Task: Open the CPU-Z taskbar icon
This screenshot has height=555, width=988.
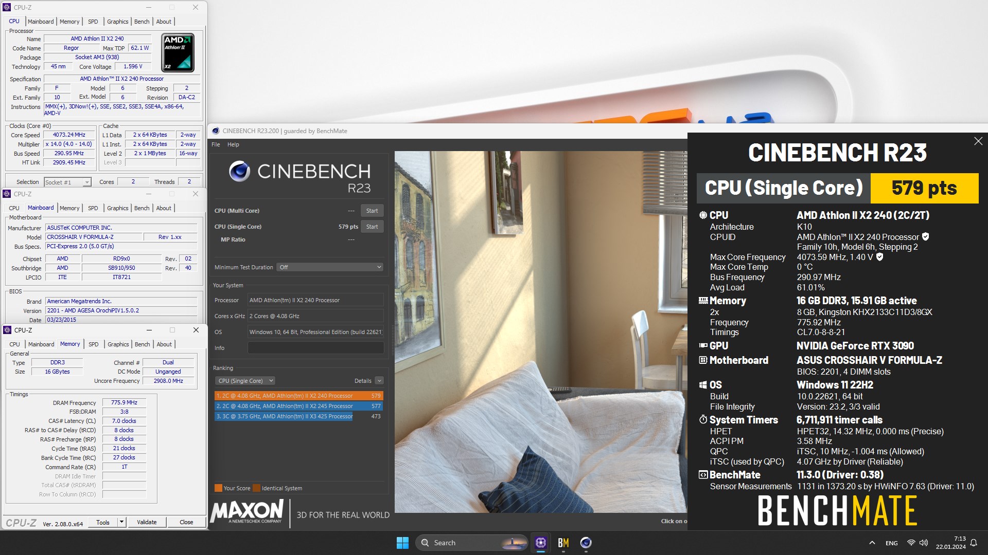Action: (541, 543)
